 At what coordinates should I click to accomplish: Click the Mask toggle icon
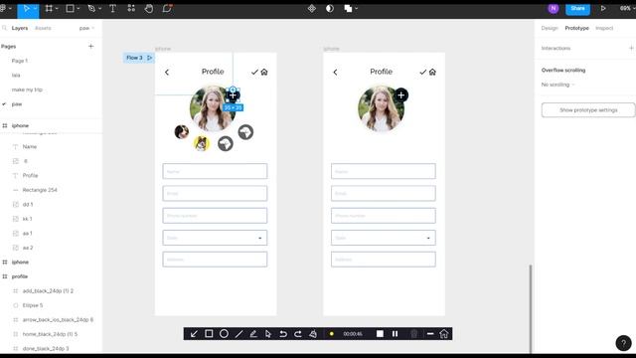[x=330, y=9]
